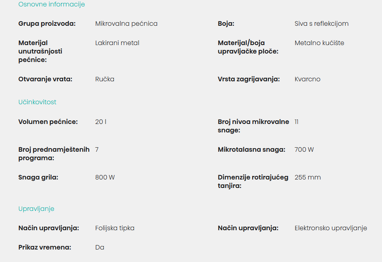This screenshot has height=262, width=382.
Task: Select the Metalno kućište value
Action: pos(320,43)
